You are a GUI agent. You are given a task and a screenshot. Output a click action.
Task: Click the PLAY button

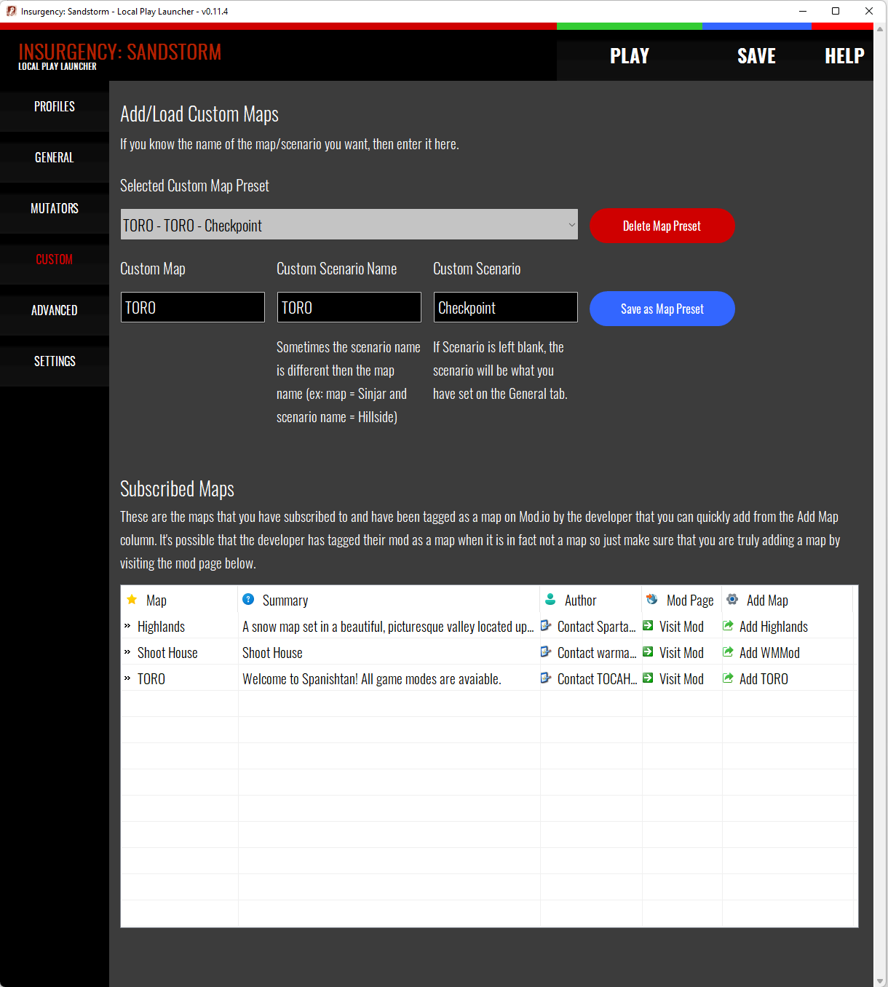(x=630, y=56)
